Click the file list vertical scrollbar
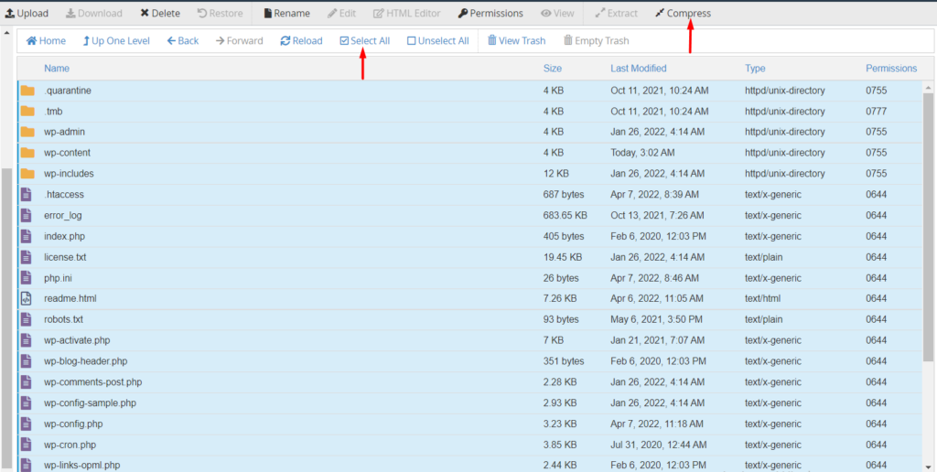This screenshot has width=937, height=472. [x=928, y=227]
